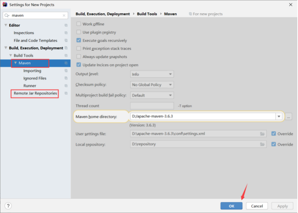The height and width of the screenshot is (213, 298).
Task: Open the Checksum policy dropdown
Action: [152, 85]
